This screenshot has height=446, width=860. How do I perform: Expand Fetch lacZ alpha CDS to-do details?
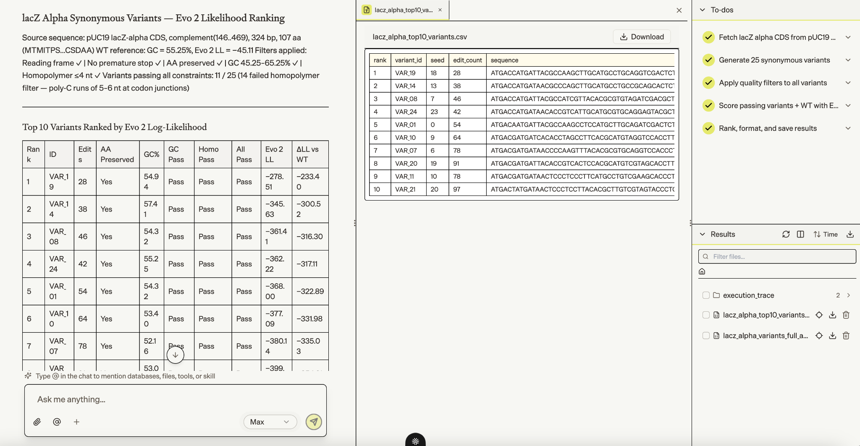[x=848, y=37]
